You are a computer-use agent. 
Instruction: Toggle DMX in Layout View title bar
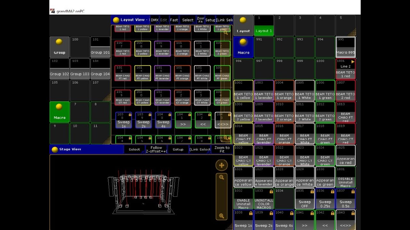[x=155, y=20]
